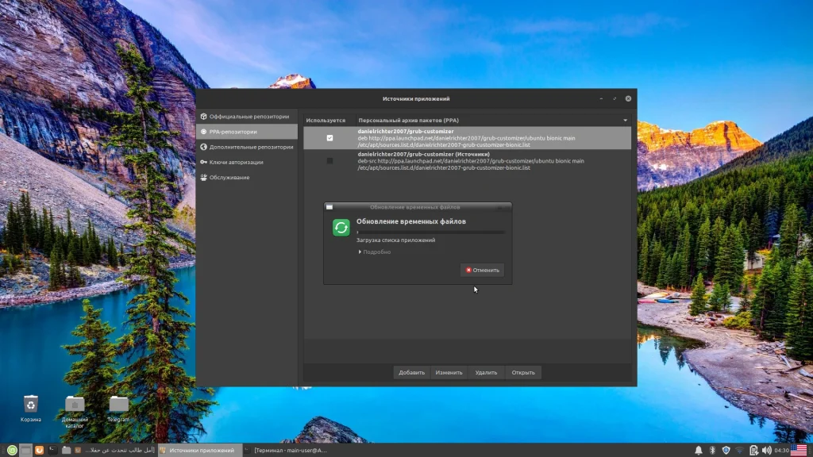Switch to the Терминал taskbar window
The image size is (813, 457).
click(x=286, y=451)
